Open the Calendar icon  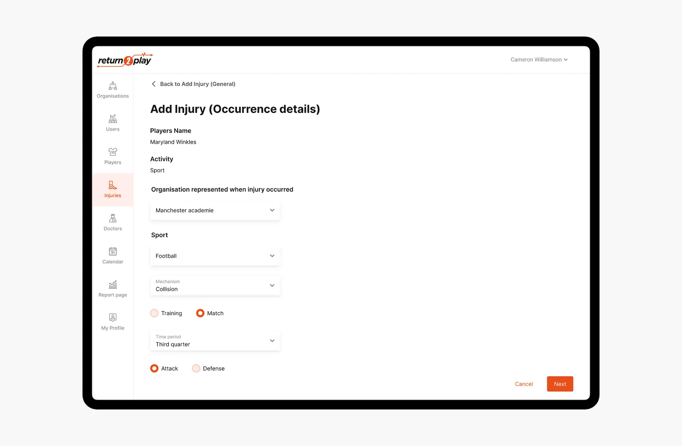(113, 252)
